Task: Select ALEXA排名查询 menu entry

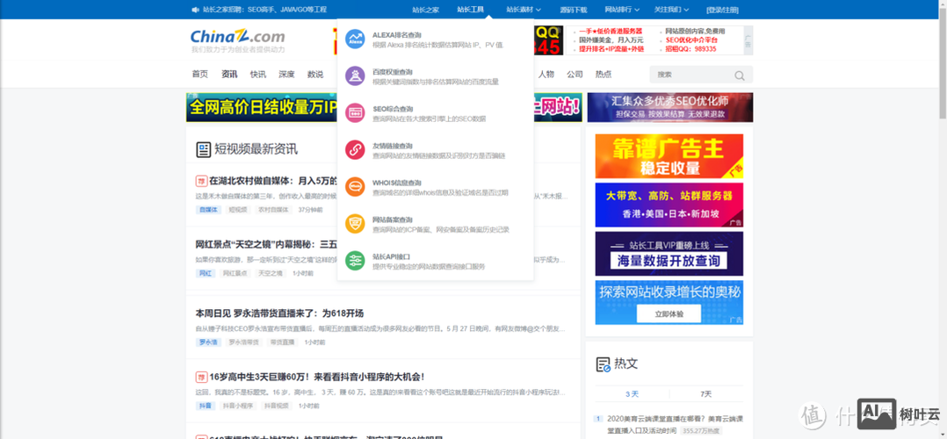Action: (x=435, y=40)
